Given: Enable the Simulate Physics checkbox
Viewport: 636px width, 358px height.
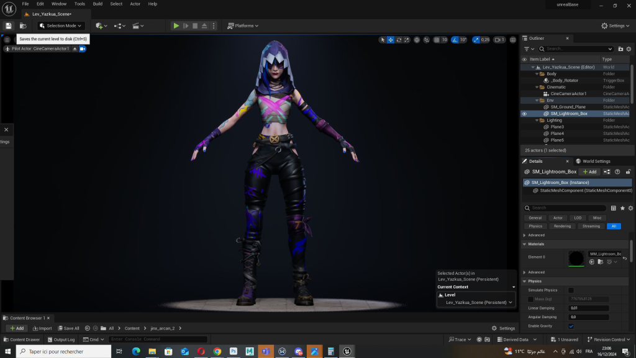Looking at the screenshot, I should 571,290.
